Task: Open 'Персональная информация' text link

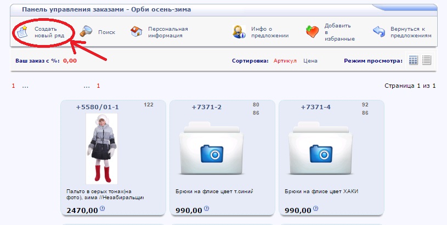Action: click(168, 32)
